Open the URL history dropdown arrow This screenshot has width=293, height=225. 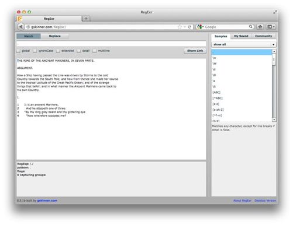185,27
